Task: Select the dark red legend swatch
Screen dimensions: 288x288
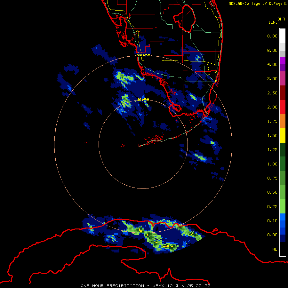Action: coord(283,93)
